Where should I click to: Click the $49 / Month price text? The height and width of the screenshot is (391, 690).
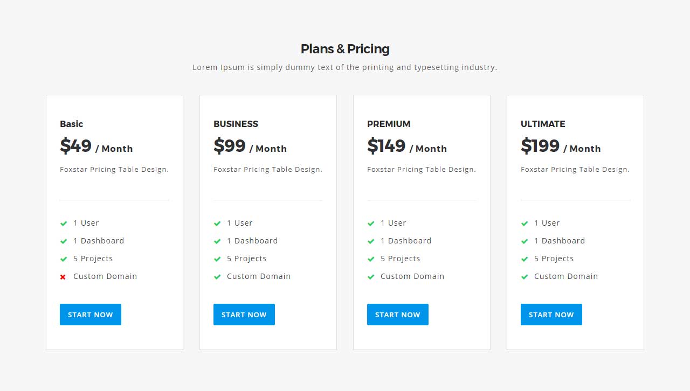click(96, 146)
